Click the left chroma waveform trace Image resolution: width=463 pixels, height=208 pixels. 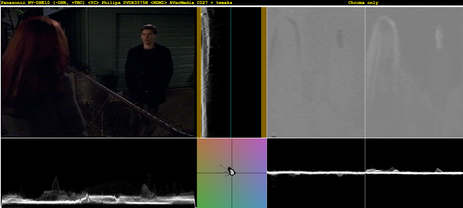tap(316, 173)
